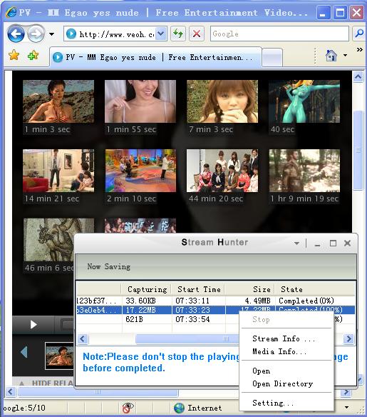Choose Open in the context menu
The width and height of the screenshot is (367, 417).
point(286,371)
